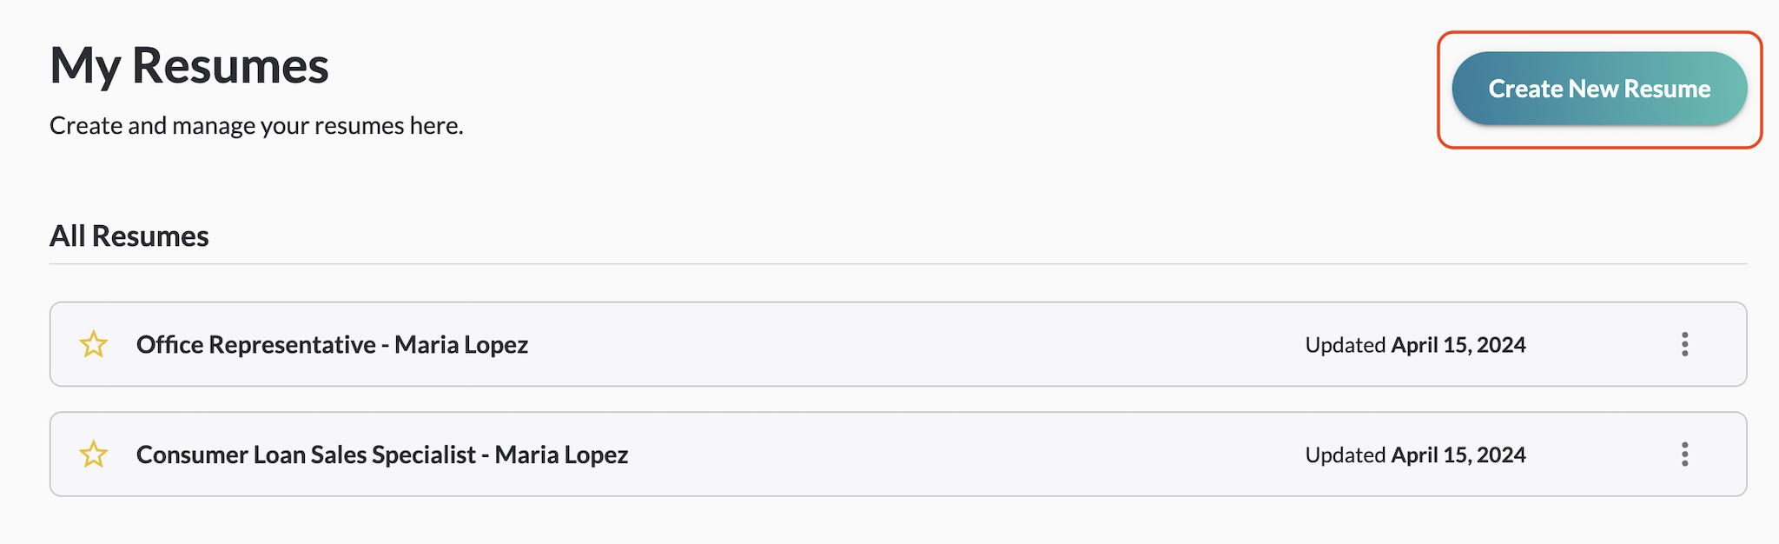Click the "Updated" label on Office Representative row

1345,345
